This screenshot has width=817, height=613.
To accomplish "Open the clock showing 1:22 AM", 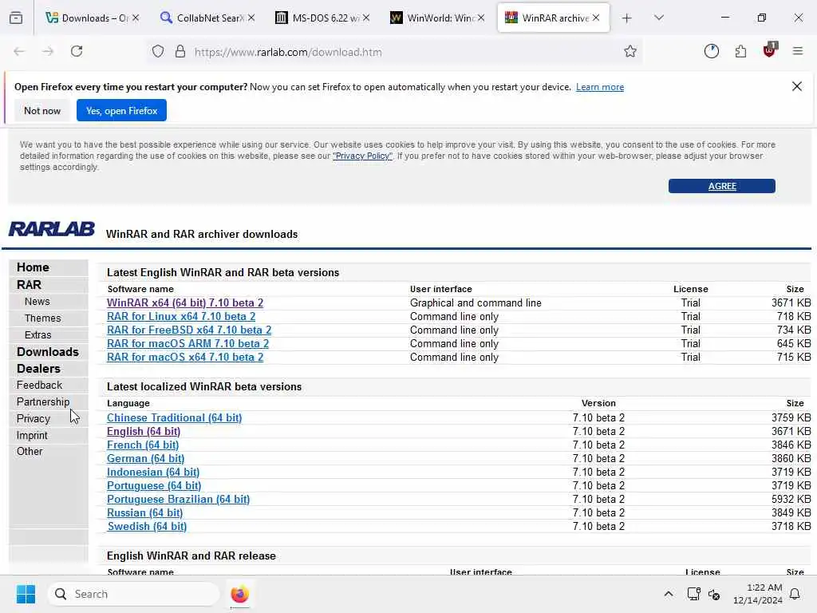I will (x=757, y=594).
